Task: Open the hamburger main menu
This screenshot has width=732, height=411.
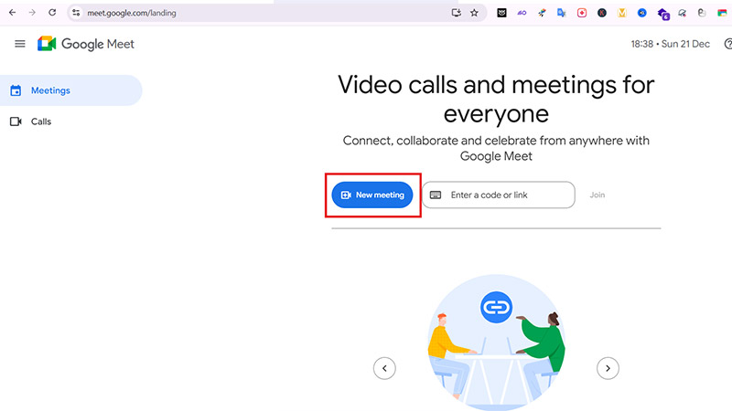Action: [x=20, y=44]
